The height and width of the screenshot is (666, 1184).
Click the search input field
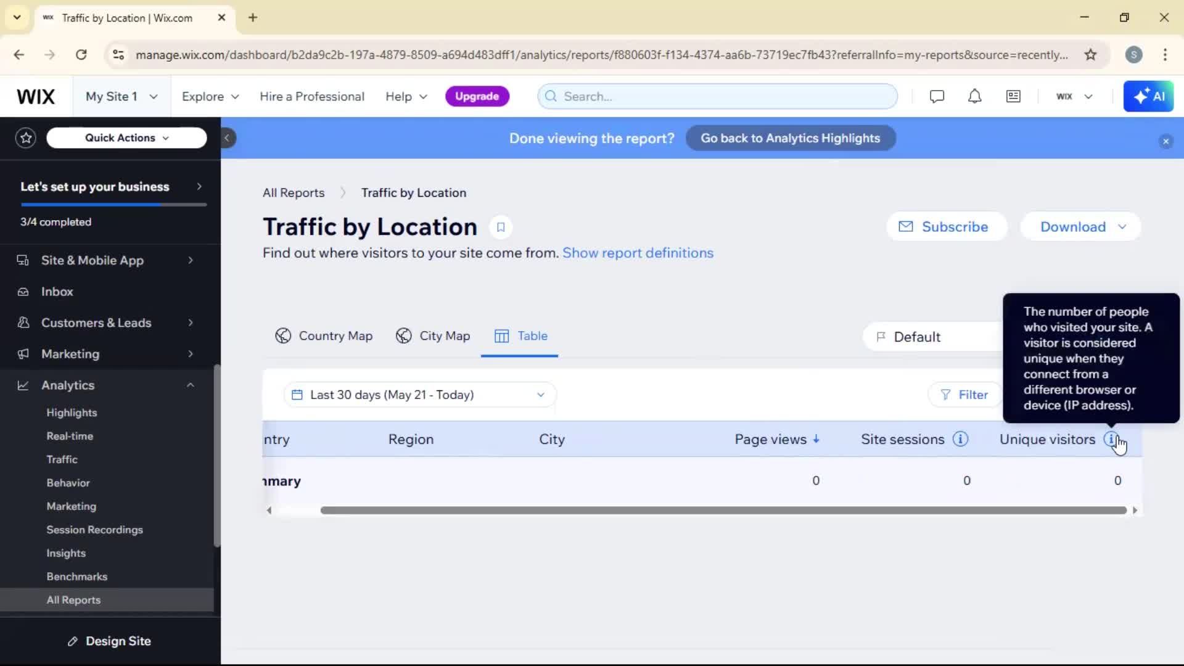(x=717, y=96)
